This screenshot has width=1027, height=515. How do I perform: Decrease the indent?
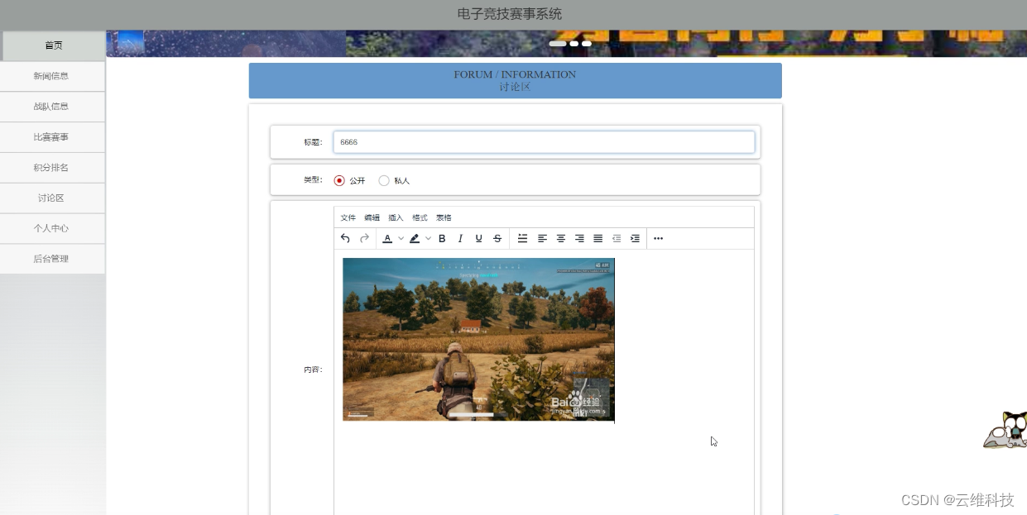click(x=617, y=238)
